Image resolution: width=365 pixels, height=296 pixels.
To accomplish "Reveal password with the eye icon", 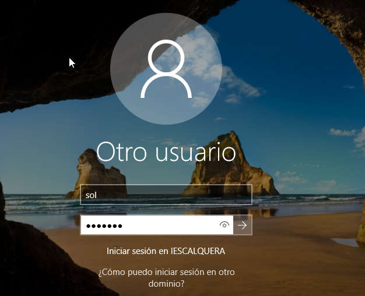I will pos(224,225).
